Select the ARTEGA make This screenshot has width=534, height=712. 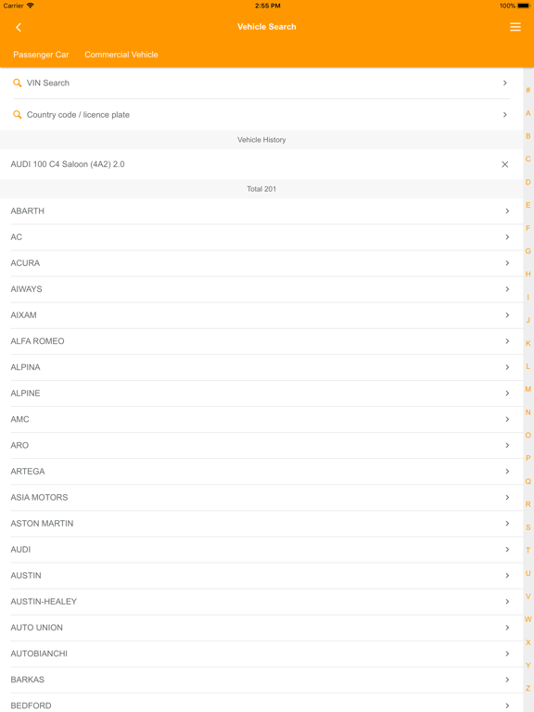tap(261, 471)
